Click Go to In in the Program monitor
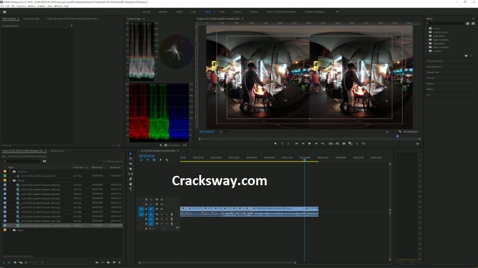 tap(296, 143)
